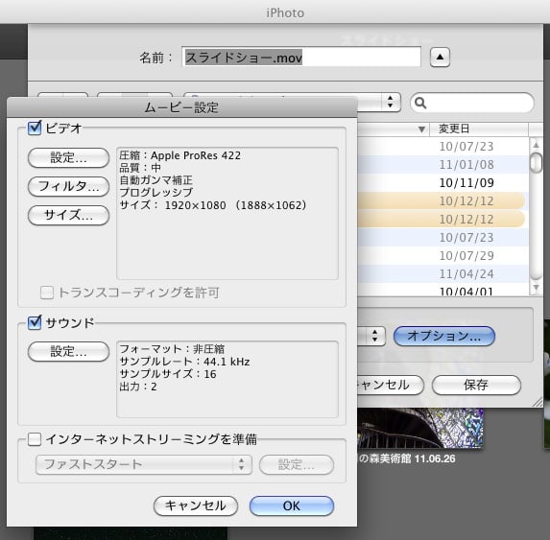Cancel the ムービー設定 dialog
The image size is (550, 540).
click(196, 505)
